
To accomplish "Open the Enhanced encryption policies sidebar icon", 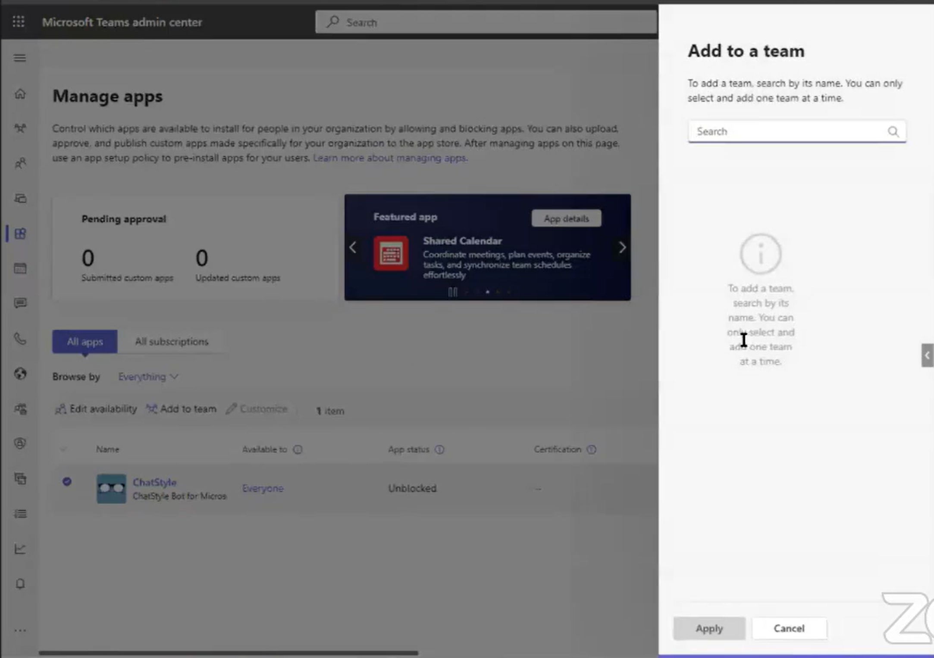I will pos(20,409).
